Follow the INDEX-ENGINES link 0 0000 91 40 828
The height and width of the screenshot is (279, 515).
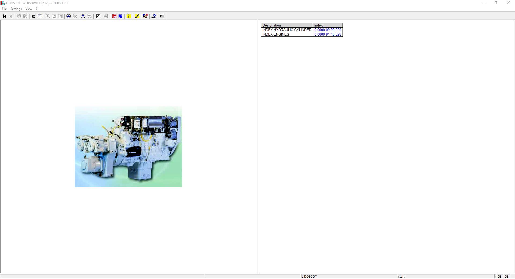click(328, 34)
